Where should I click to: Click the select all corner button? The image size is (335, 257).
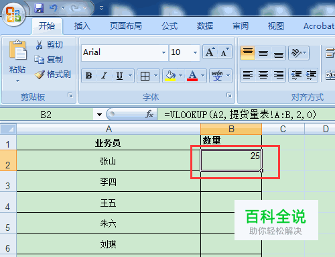[x=8, y=129]
